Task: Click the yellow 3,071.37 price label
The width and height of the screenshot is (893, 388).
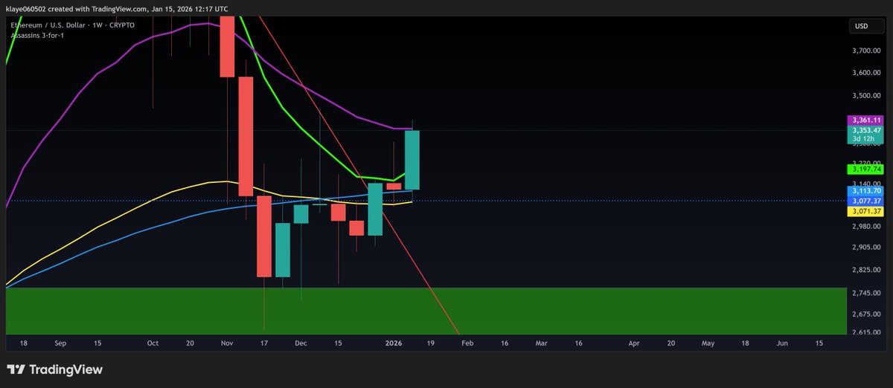Action: coord(865,211)
